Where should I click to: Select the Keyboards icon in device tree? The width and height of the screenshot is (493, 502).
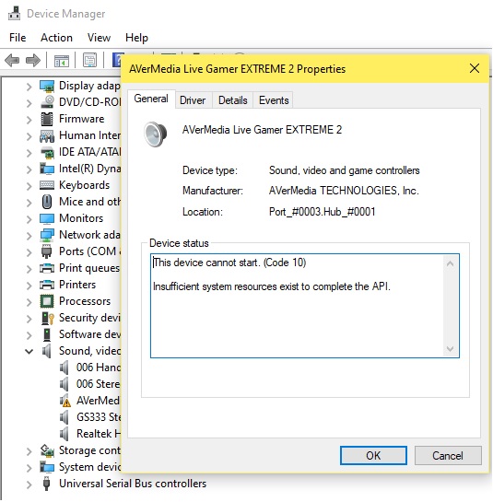(x=47, y=185)
